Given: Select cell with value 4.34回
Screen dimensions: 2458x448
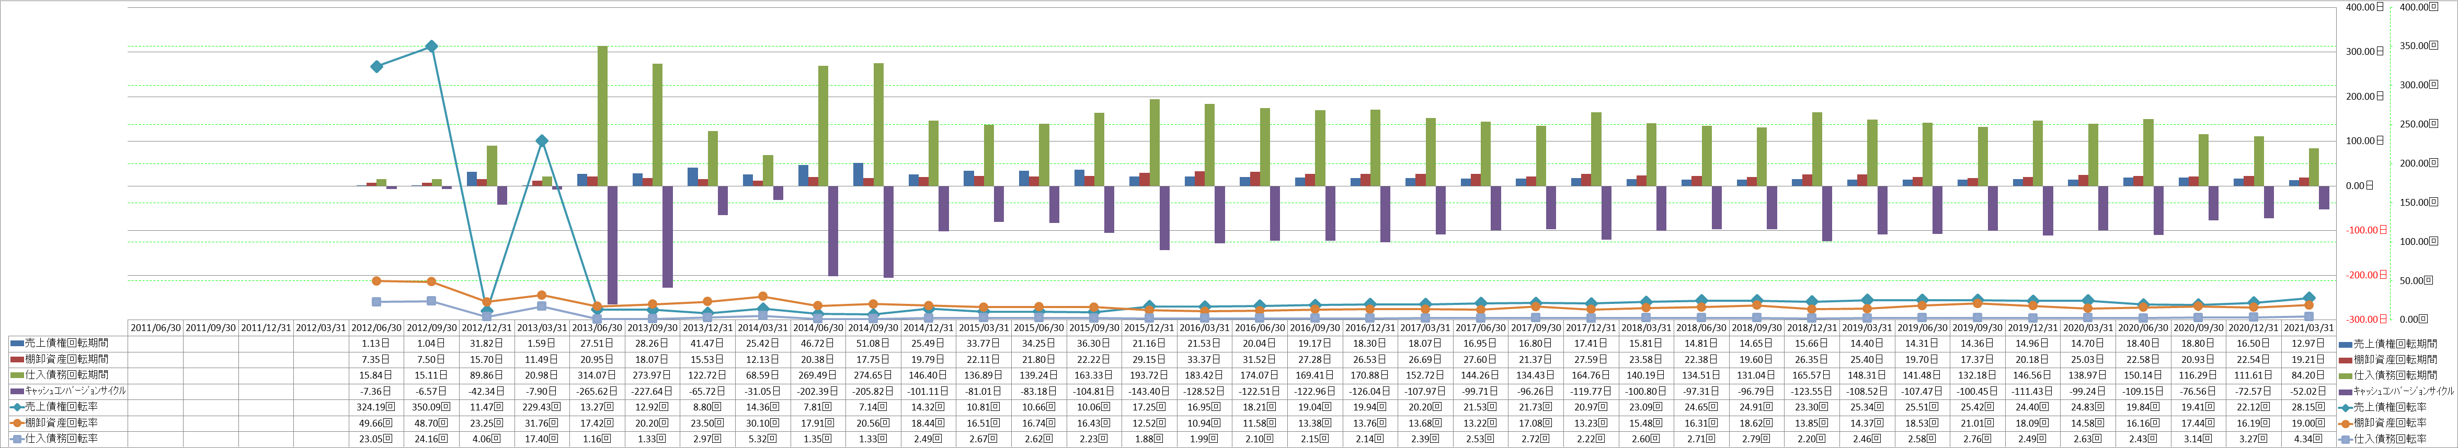Looking at the screenshot, I should 2309,440.
